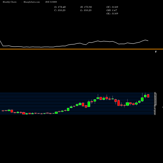Select the 'OC: 11.69' value
163x163 pixels.
[112, 7]
